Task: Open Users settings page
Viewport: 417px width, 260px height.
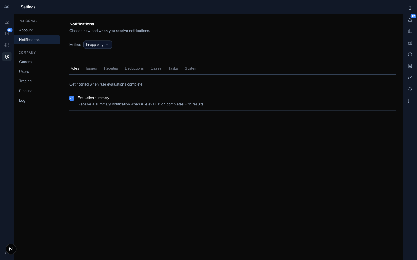Action: click(x=37, y=72)
